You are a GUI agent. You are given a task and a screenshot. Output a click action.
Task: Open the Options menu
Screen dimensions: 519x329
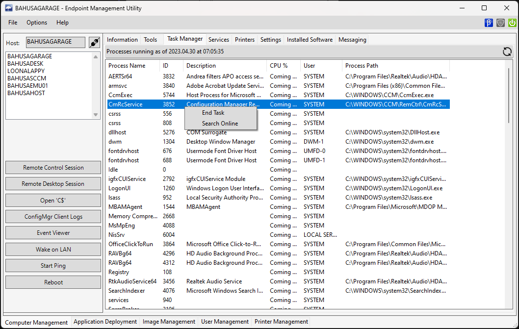tap(37, 23)
